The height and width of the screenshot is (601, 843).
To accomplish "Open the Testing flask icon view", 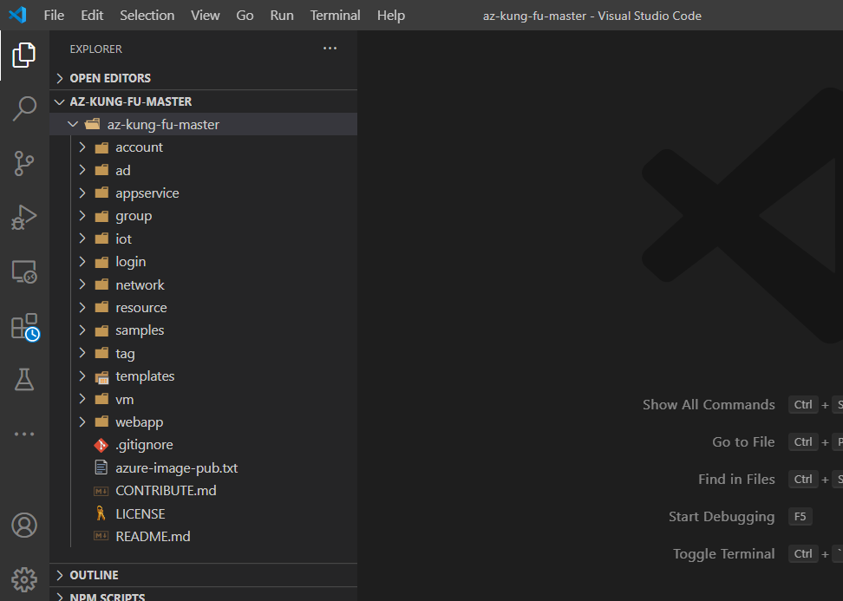I will click(24, 379).
